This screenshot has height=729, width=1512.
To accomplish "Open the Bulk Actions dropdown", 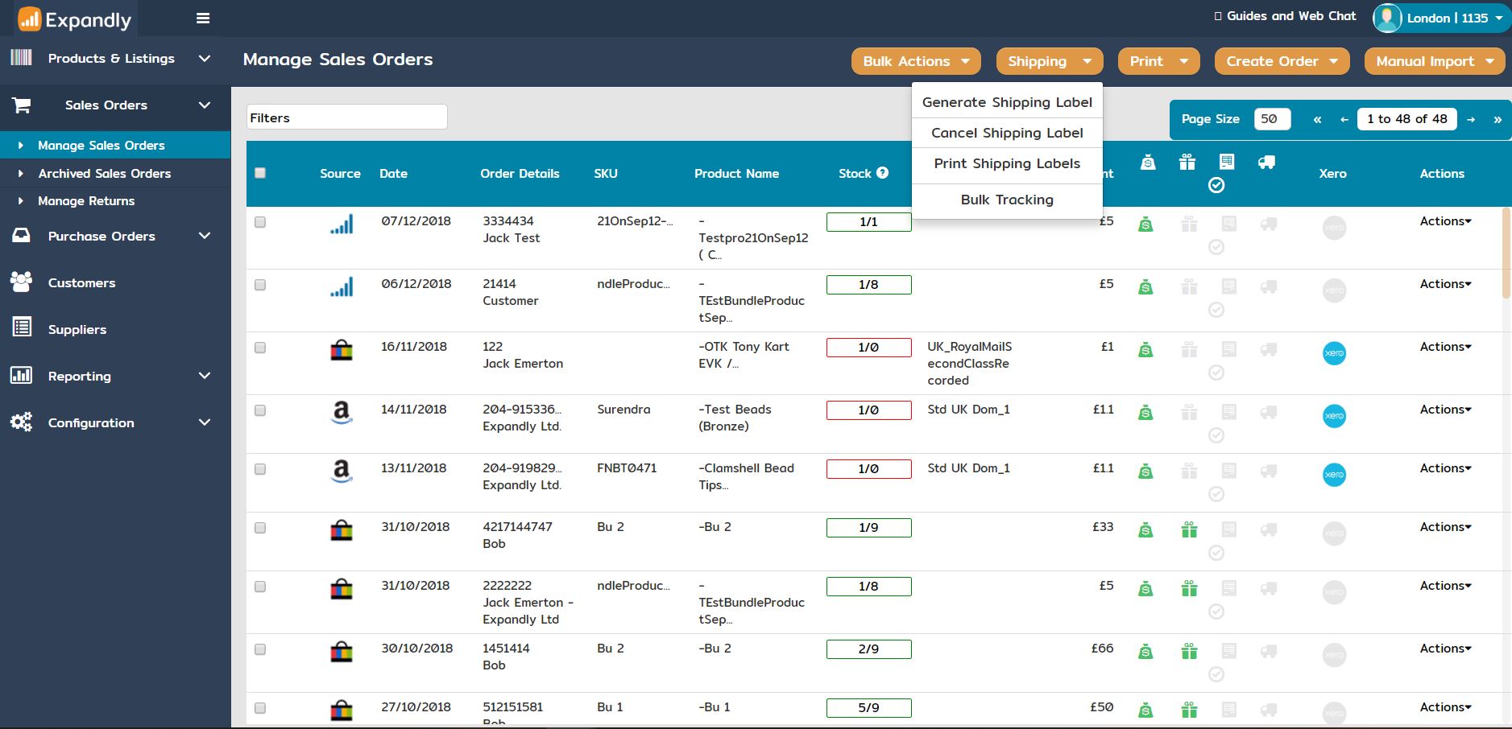I will tap(916, 61).
